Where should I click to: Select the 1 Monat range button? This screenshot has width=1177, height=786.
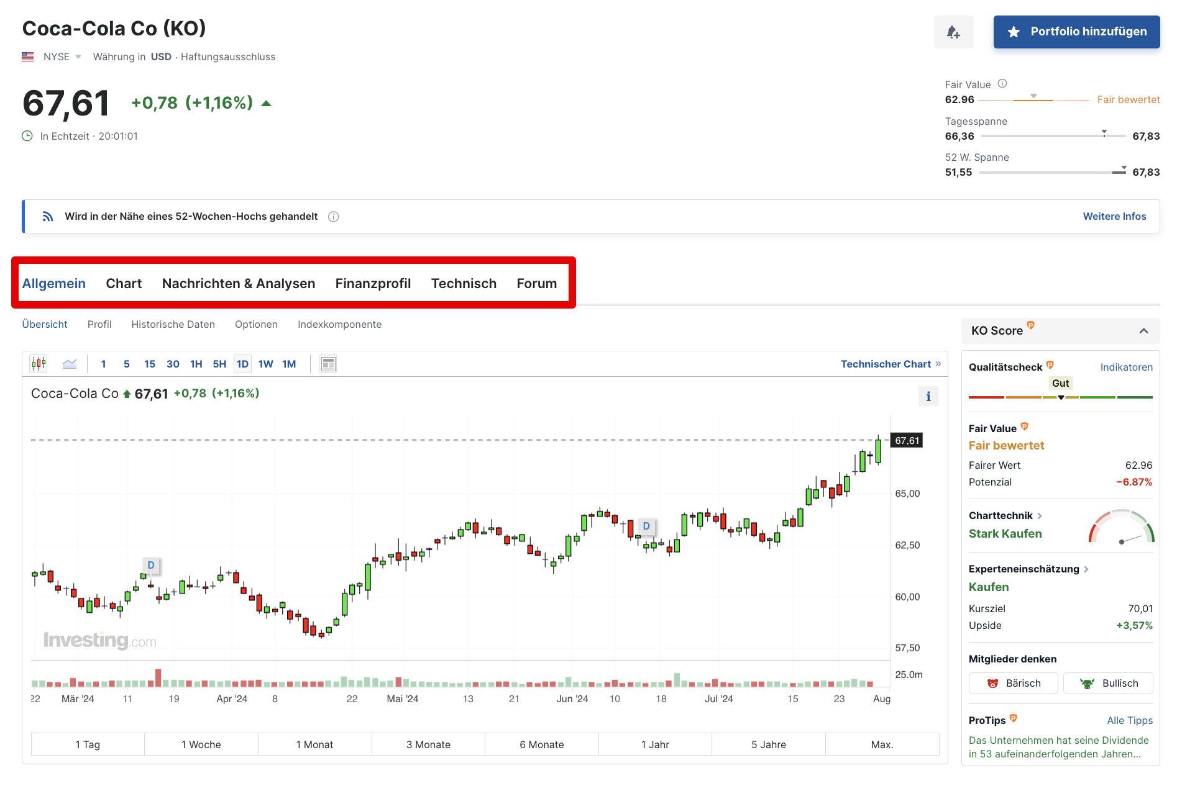[314, 744]
